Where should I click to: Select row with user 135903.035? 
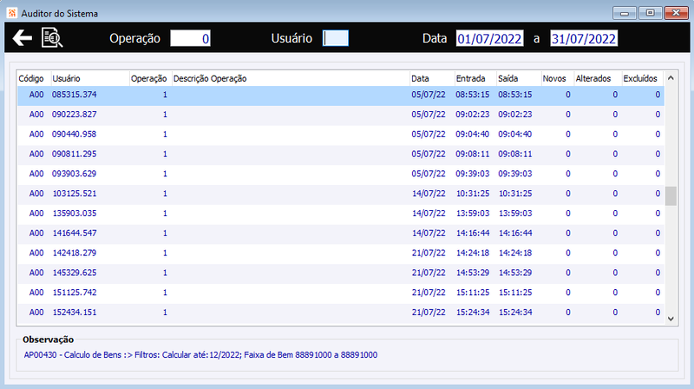(341, 214)
